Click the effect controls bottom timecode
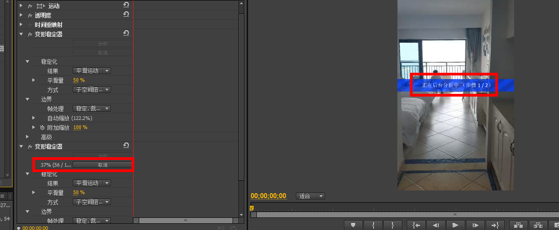The height and width of the screenshot is (230, 559). (35, 228)
